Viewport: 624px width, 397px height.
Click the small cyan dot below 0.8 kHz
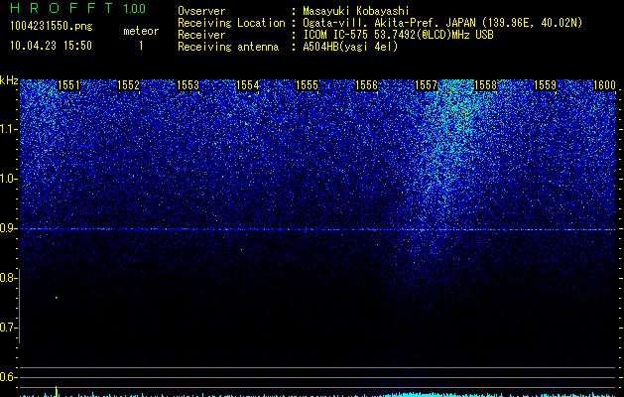(57, 298)
